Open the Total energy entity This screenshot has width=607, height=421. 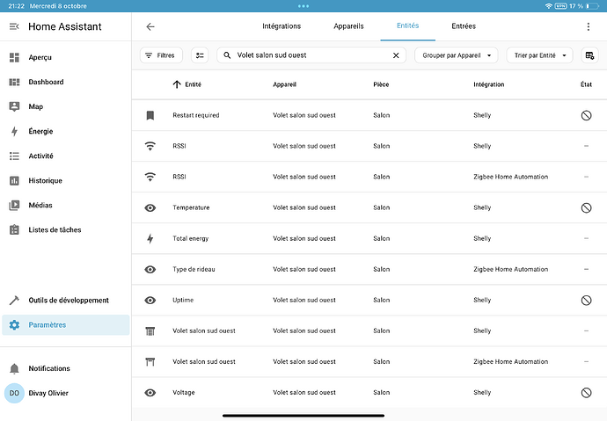coord(369,238)
